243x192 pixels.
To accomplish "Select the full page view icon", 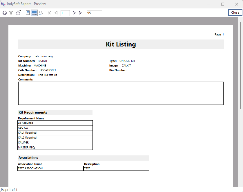I will pyautogui.click(x=28, y=13).
